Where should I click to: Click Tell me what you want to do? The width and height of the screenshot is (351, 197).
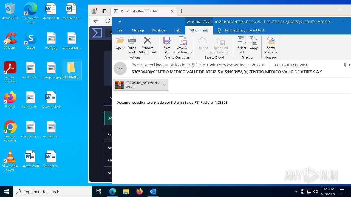[x=245, y=30]
